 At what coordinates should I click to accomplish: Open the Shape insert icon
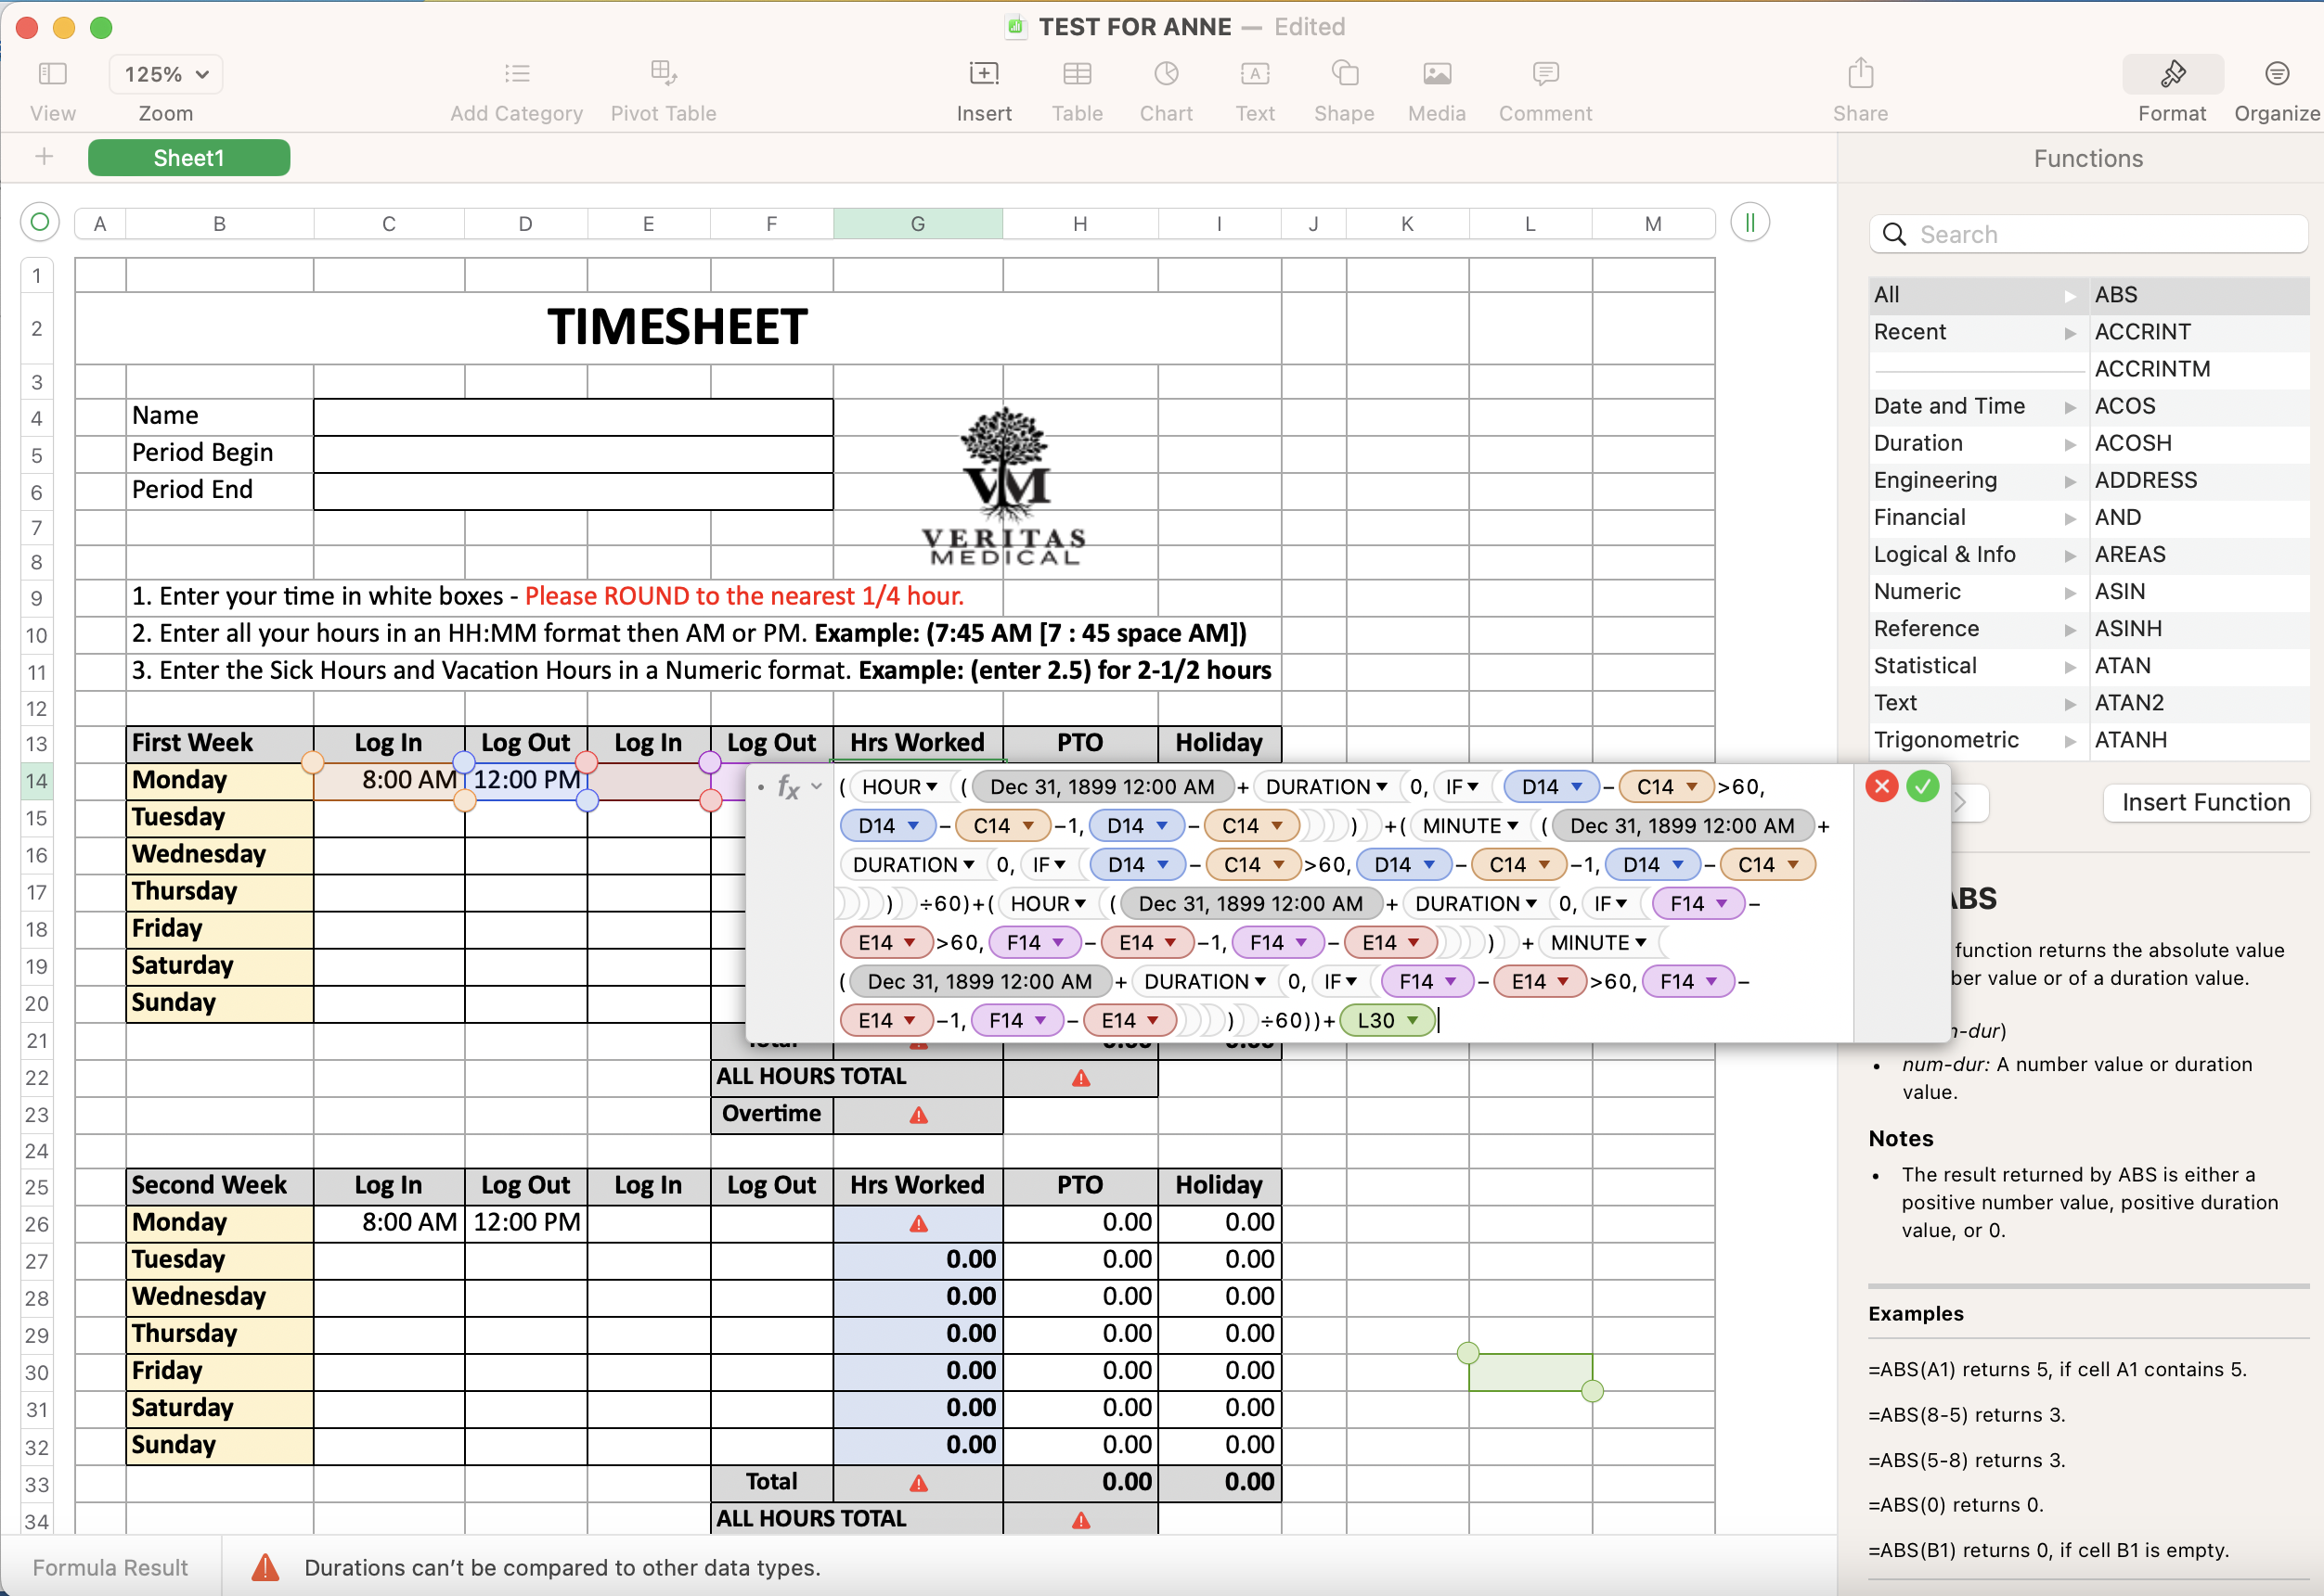pos(1343,74)
